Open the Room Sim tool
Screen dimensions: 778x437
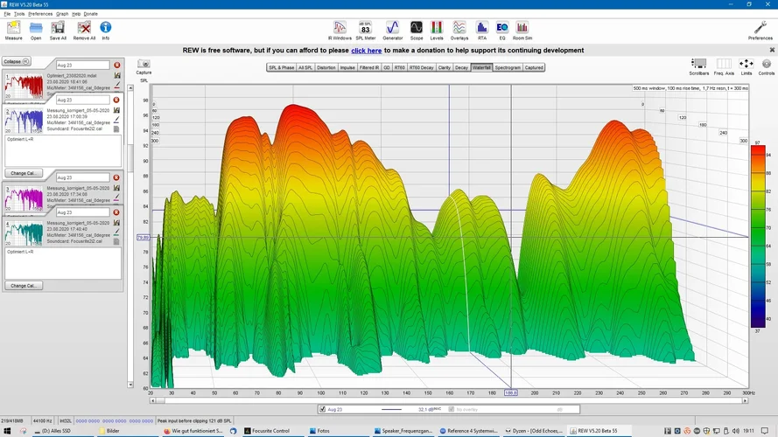tap(522, 28)
